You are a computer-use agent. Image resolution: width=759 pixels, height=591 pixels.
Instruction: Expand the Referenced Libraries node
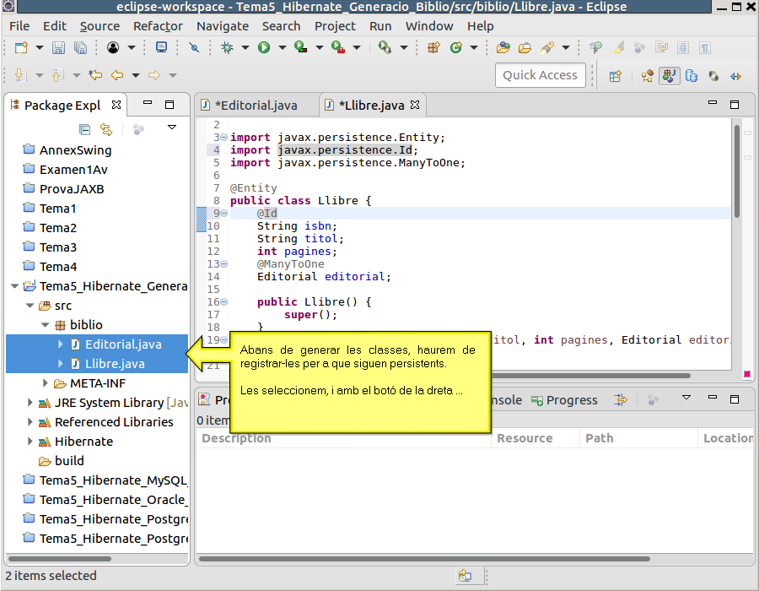point(30,422)
